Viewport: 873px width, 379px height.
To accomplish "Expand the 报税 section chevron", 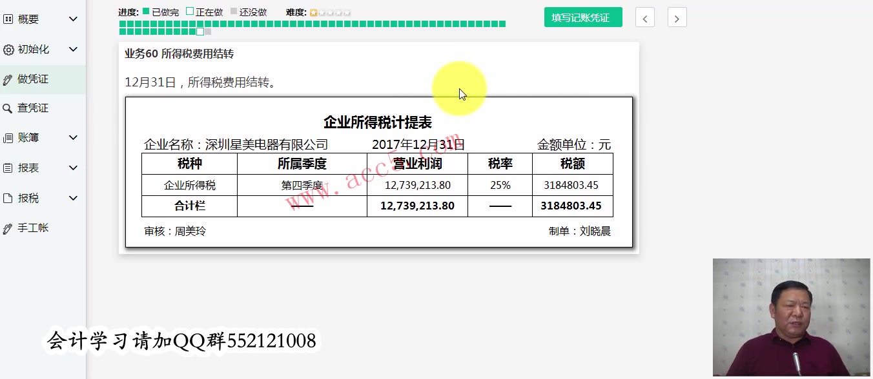I will (72, 198).
